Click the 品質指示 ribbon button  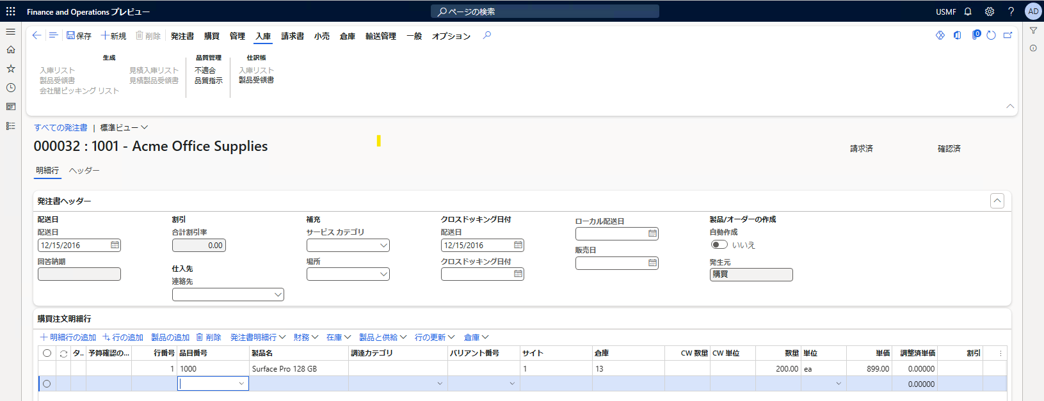(209, 81)
